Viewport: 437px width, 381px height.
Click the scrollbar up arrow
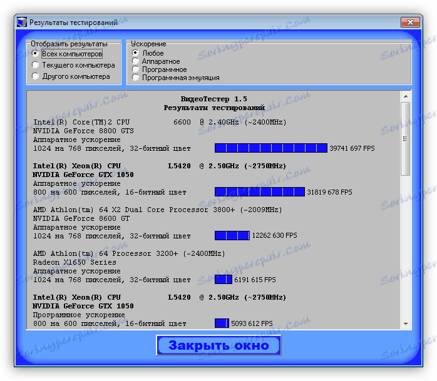[x=406, y=96]
